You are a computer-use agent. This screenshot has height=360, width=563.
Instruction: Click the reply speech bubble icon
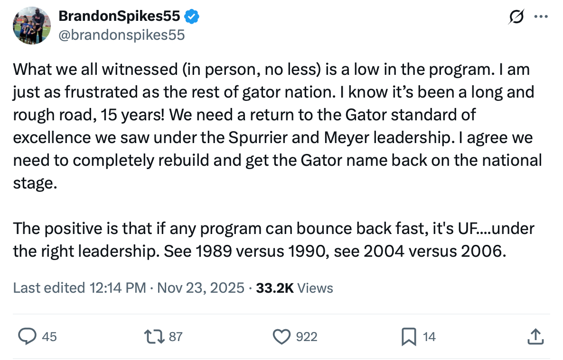click(x=28, y=337)
